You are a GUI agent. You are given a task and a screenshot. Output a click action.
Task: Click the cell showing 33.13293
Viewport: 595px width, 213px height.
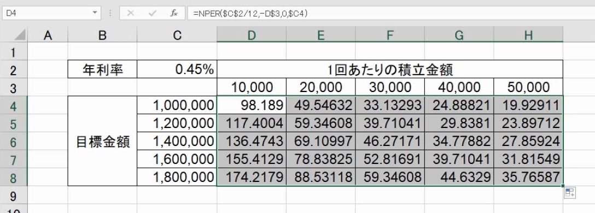390,105
